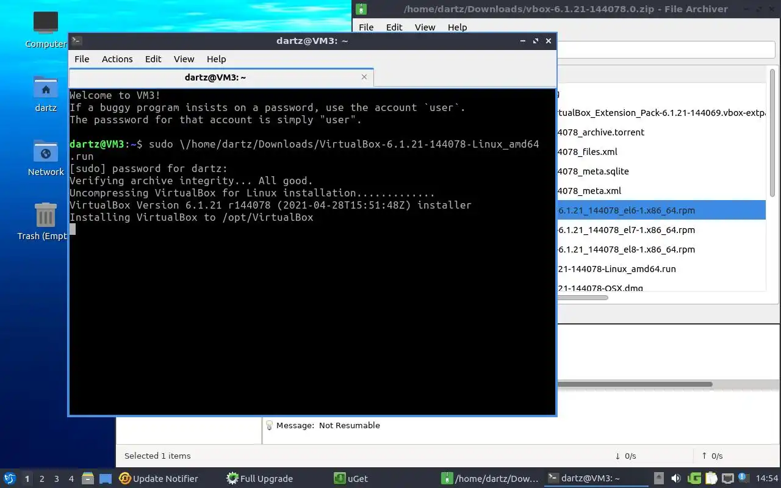This screenshot has width=781, height=488.
Task: Open the terminal Edit menu
Action: [x=153, y=59]
